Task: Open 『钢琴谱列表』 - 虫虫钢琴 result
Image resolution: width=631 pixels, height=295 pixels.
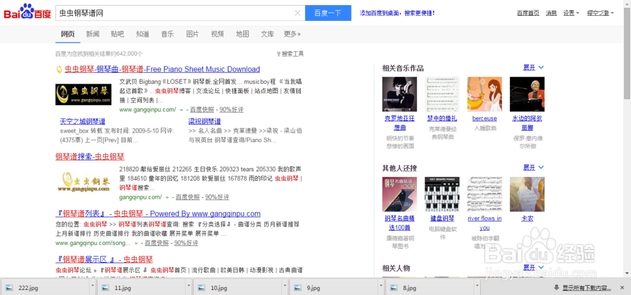Action: coord(158,214)
